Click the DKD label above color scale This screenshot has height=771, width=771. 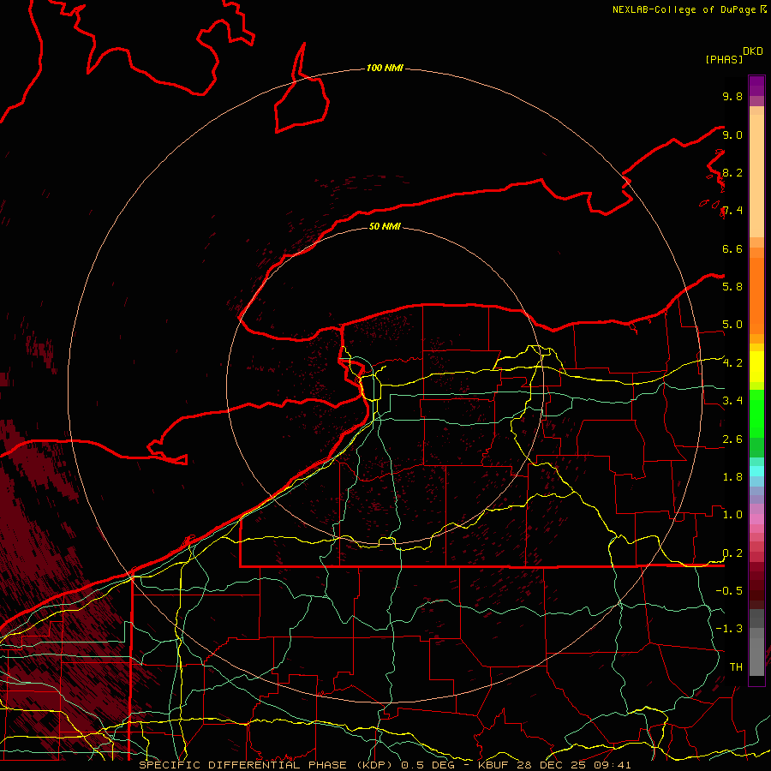753,51
